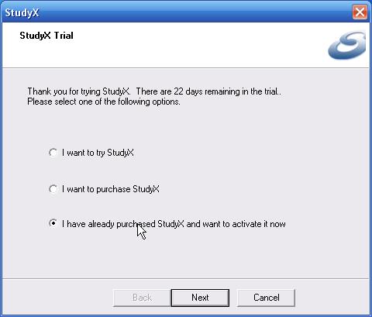
Task: Click the 'I want to purchase StudyX' label text
Action: pyautogui.click(x=111, y=189)
